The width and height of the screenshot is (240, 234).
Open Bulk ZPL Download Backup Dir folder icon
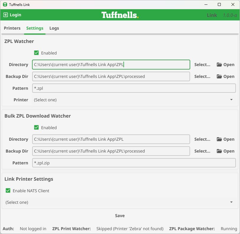[x=219, y=151]
